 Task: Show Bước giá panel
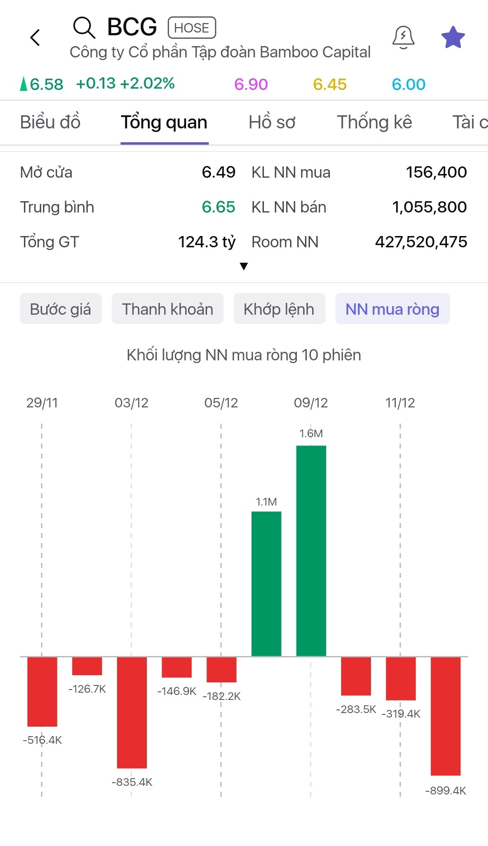pyautogui.click(x=61, y=309)
